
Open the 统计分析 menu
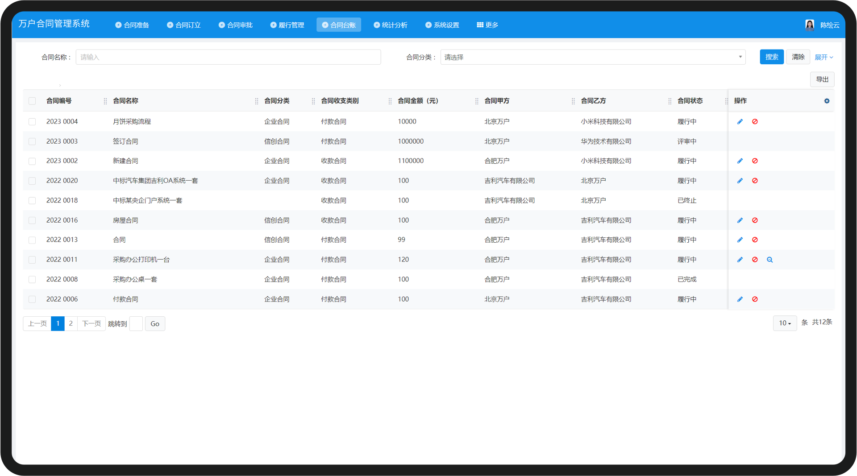pyautogui.click(x=391, y=25)
